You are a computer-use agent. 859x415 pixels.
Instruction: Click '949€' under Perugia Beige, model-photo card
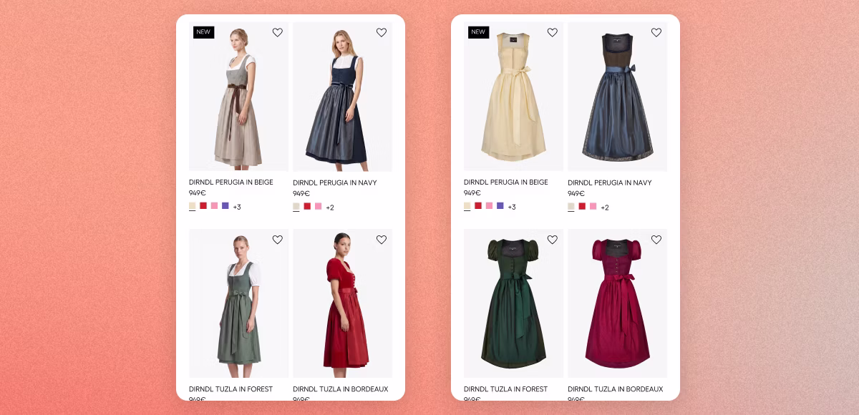[198, 193]
